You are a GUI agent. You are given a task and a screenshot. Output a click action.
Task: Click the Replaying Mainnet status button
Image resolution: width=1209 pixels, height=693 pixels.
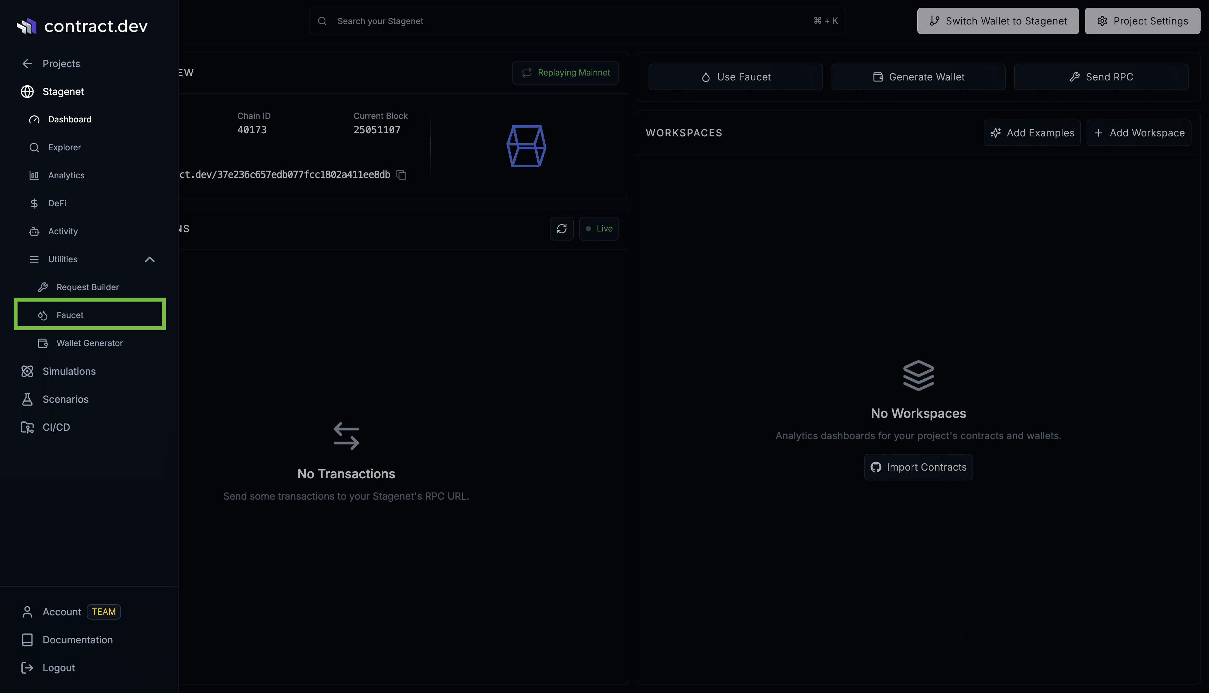pos(565,72)
